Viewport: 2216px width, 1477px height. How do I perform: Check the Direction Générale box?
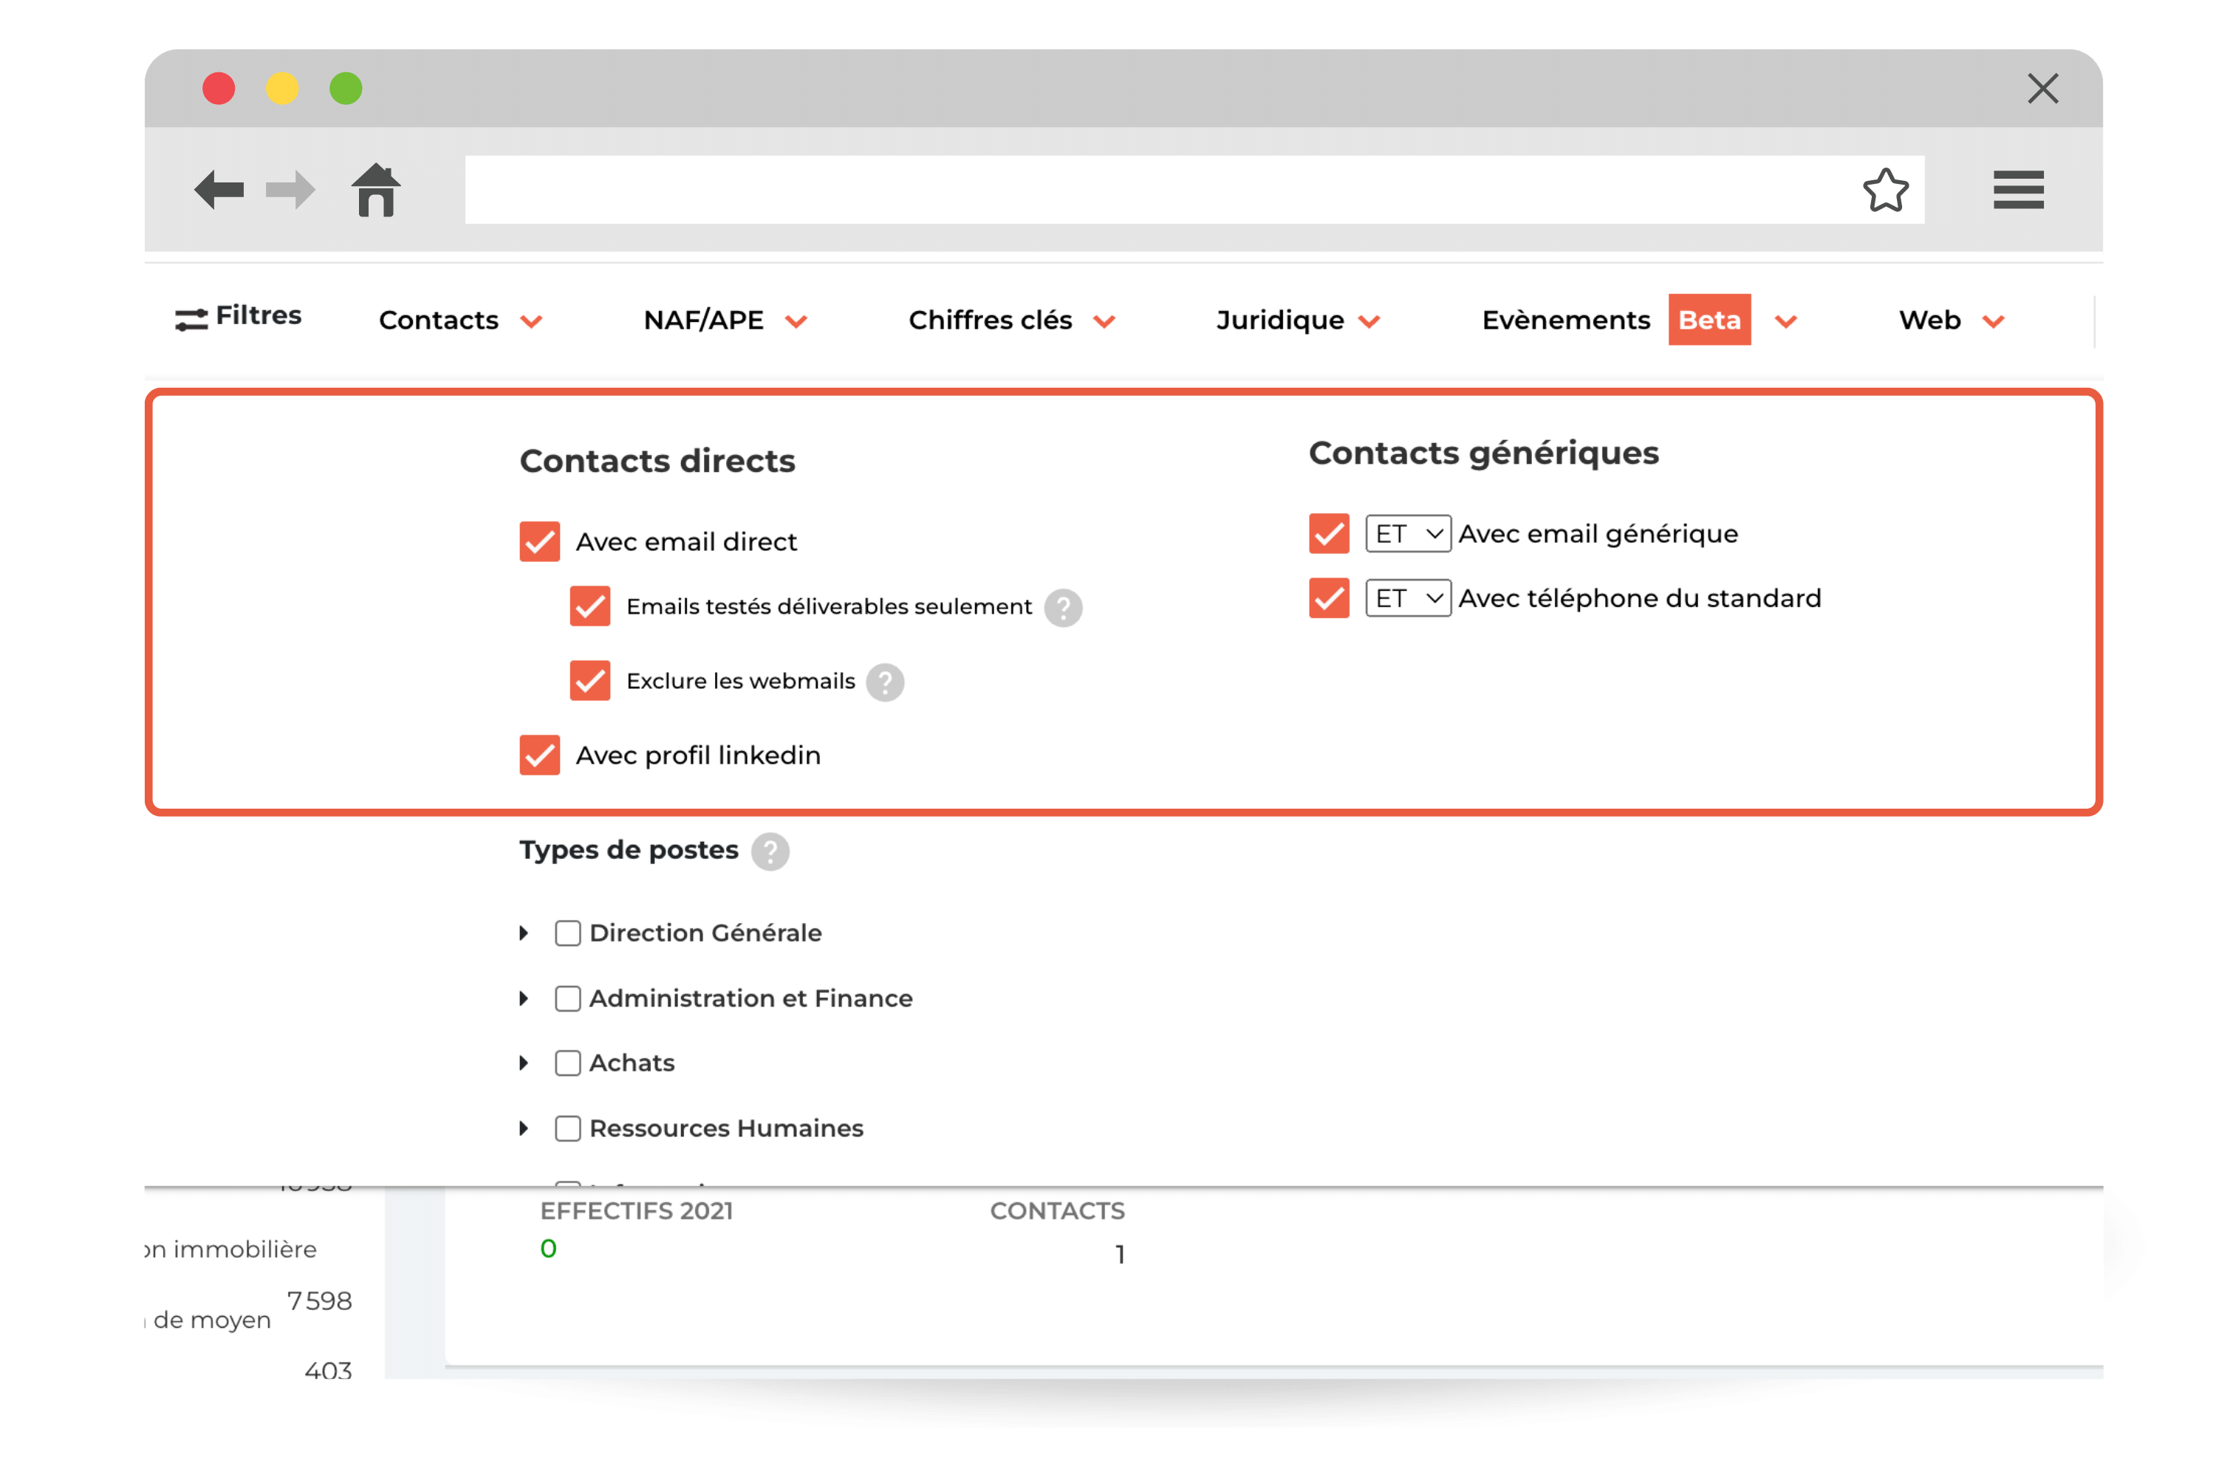point(567,933)
